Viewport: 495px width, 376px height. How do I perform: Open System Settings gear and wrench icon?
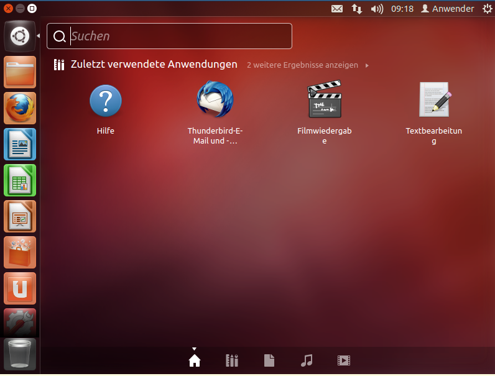coord(19,323)
